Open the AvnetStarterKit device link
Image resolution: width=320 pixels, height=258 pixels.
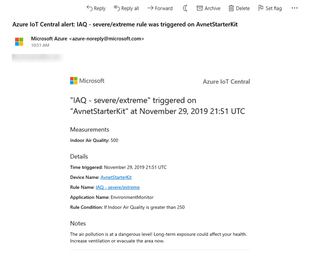tap(116, 177)
